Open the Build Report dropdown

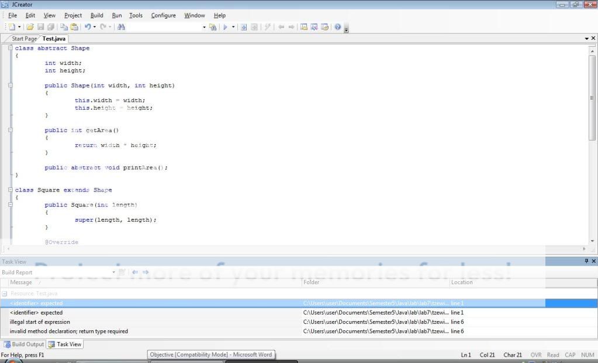[x=114, y=273]
